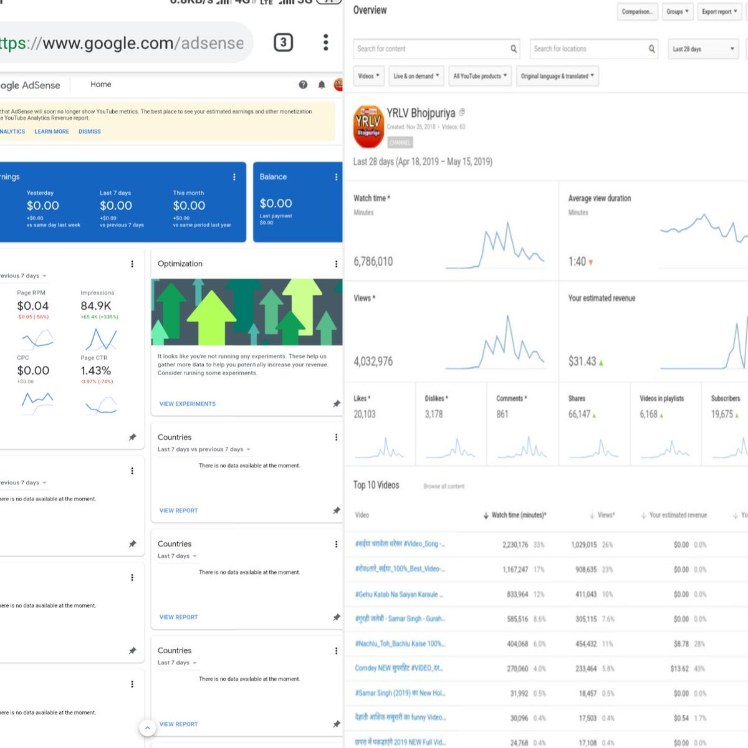Open the All YouTube products dropdown
This screenshot has height=748, width=748.
tap(480, 76)
